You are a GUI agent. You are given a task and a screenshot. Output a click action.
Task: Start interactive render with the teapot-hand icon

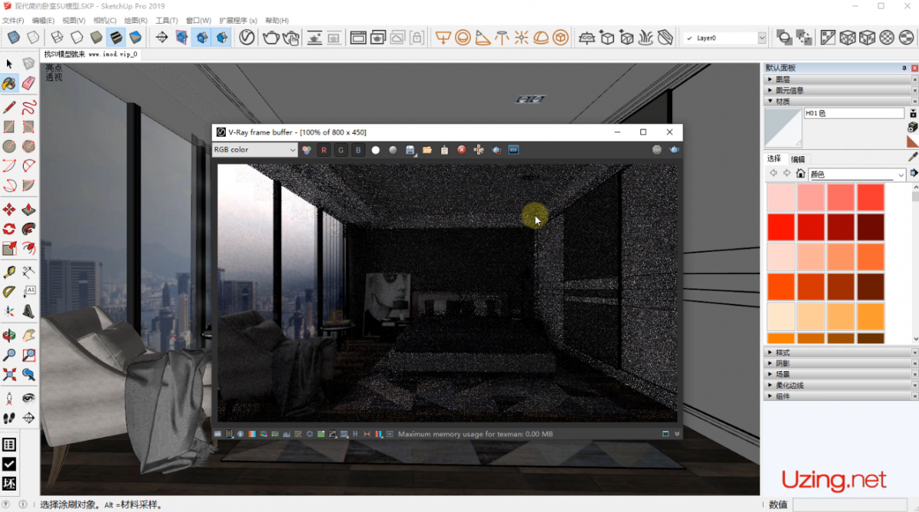point(290,37)
